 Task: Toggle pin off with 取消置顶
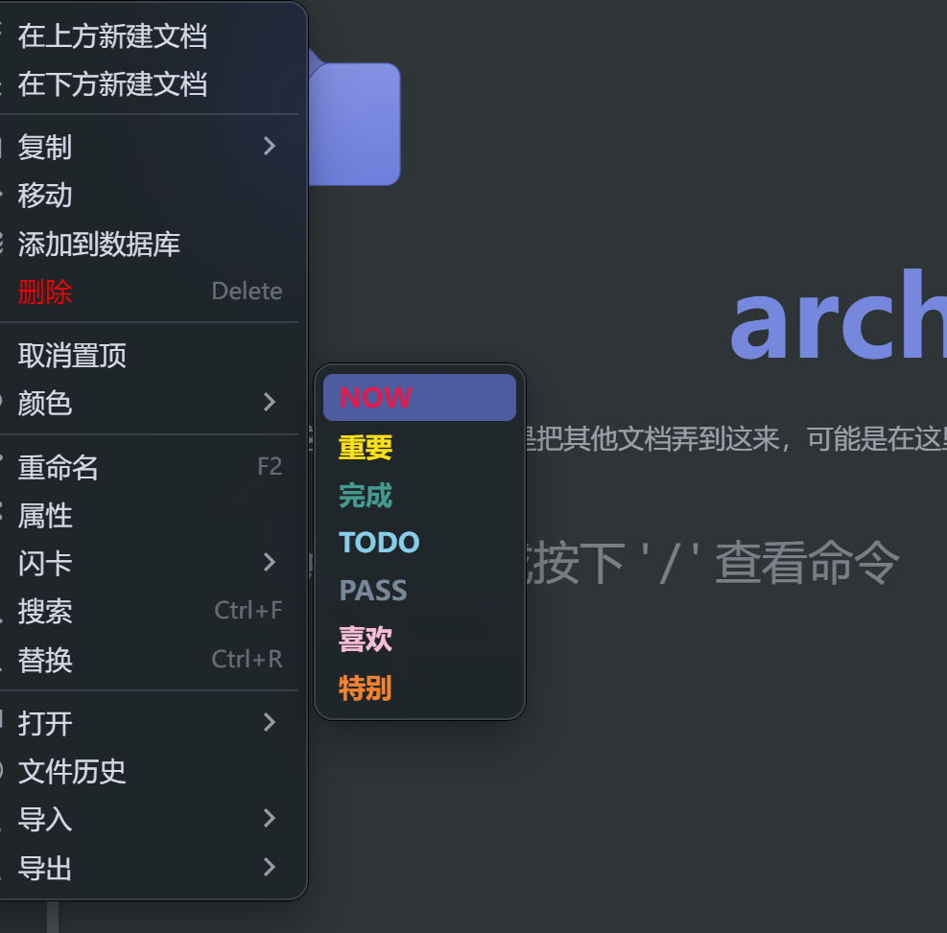tap(73, 356)
